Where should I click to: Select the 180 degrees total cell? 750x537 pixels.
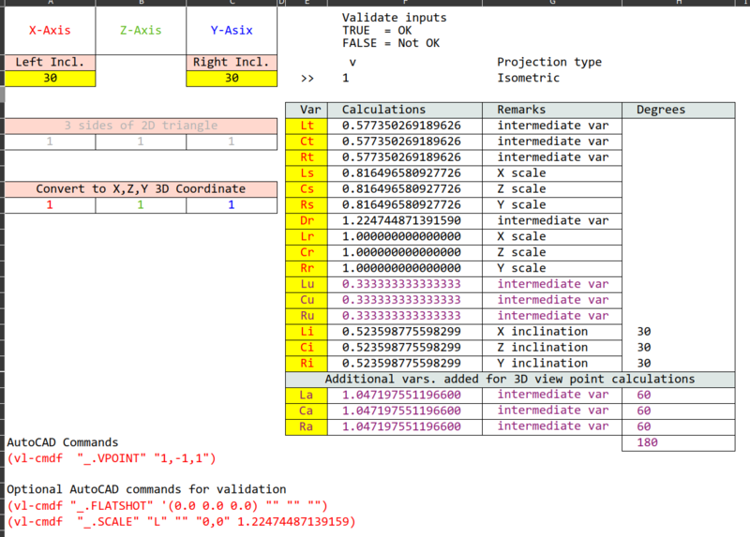tap(678, 442)
